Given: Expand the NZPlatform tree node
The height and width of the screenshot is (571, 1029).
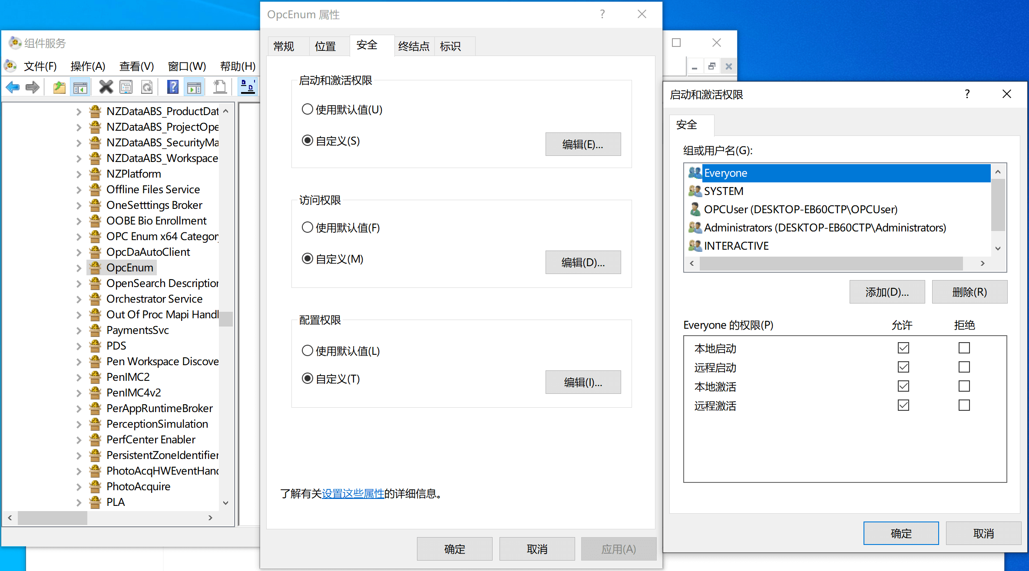Looking at the screenshot, I should pos(79,174).
